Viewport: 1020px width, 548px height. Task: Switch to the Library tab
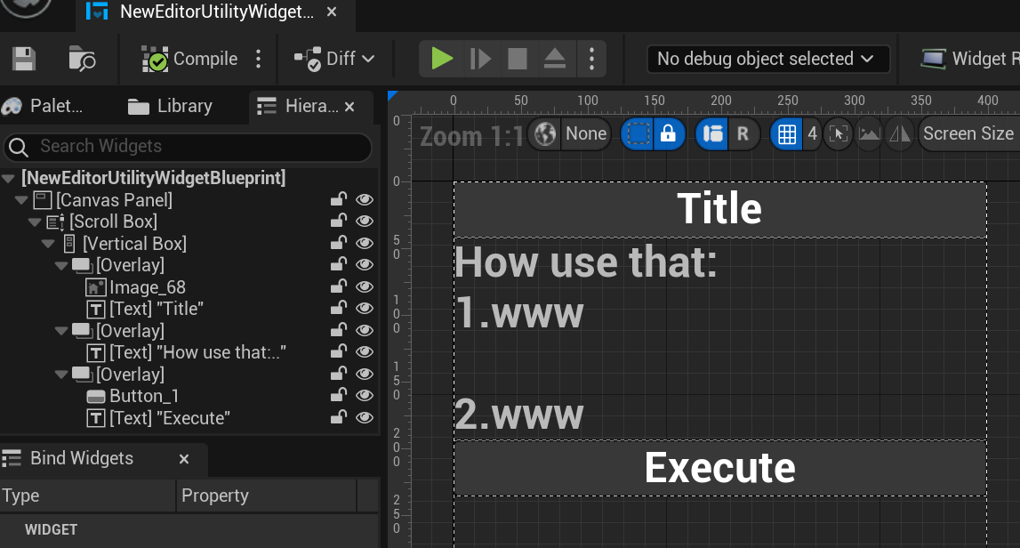[171, 106]
